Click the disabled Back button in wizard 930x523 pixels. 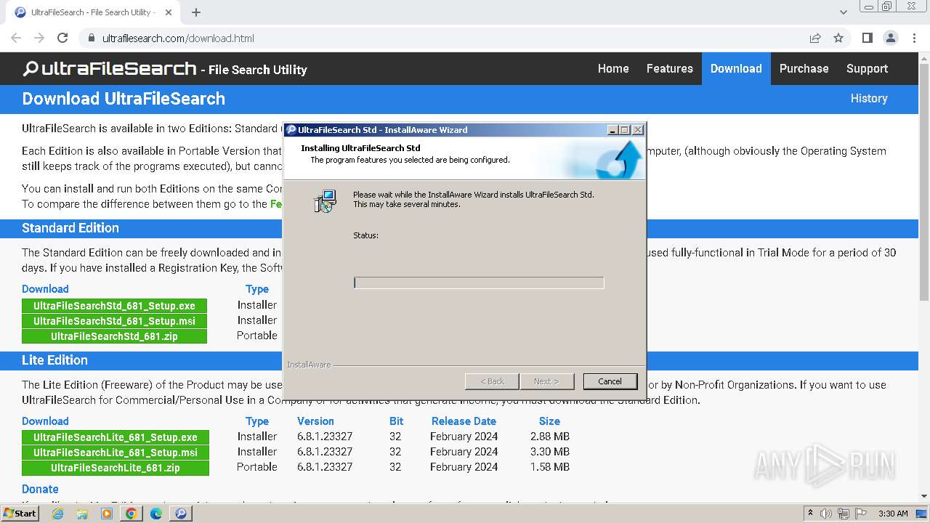point(492,381)
